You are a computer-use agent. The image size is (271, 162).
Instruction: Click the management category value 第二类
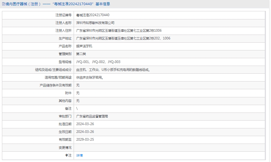pos(81,54)
